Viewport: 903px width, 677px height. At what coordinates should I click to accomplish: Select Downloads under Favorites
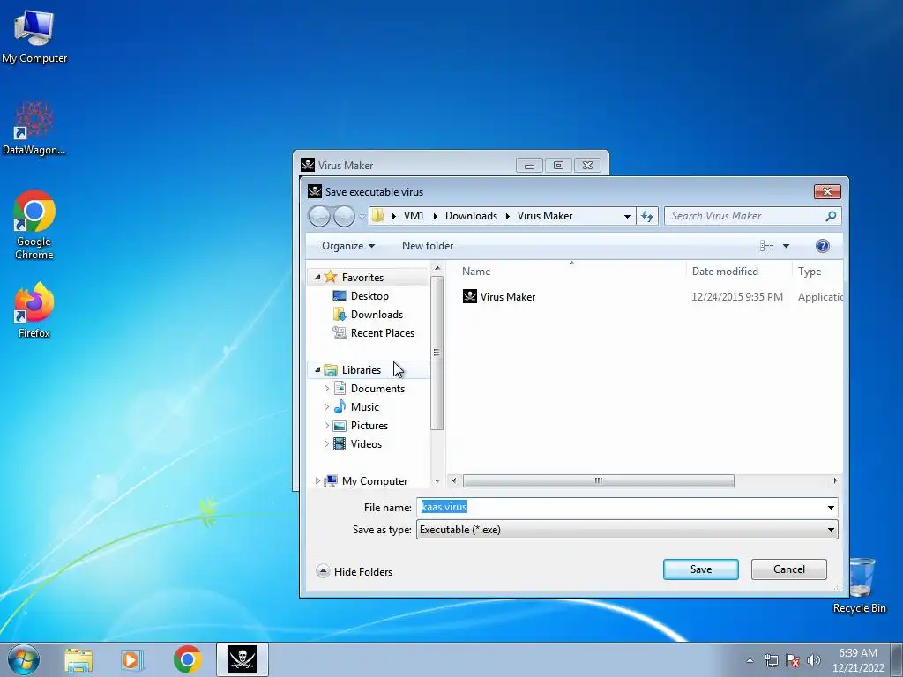pos(377,315)
